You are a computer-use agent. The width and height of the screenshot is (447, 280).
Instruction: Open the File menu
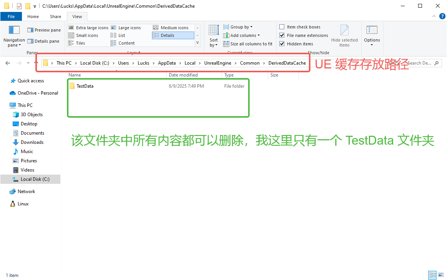(11, 17)
